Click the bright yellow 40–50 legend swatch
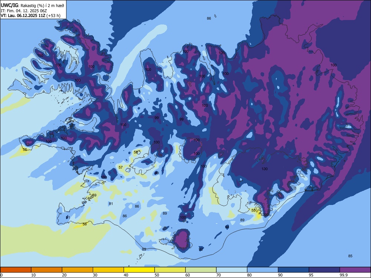 tap(139, 270)
